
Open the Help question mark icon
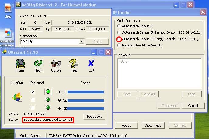tap(73, 63)
